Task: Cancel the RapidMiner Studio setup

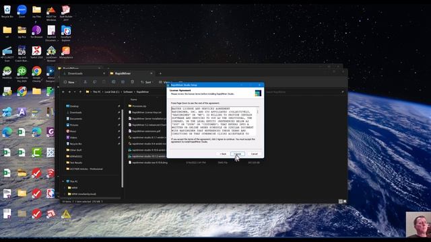Action: click(255, 154)
